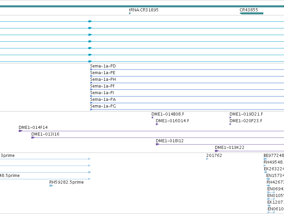Click the DME1-013I16 start arrow glyph
This screenshot has height=214, width=284.
33,138
